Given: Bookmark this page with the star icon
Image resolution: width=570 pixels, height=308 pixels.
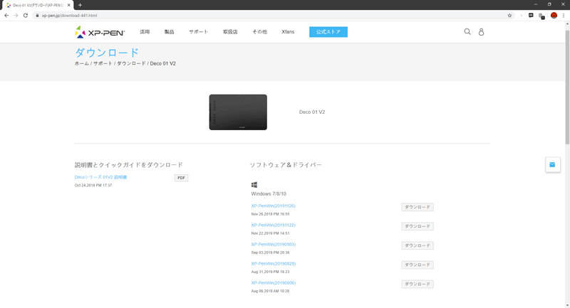Looking at the screenshot, I should tap(509, 16).
